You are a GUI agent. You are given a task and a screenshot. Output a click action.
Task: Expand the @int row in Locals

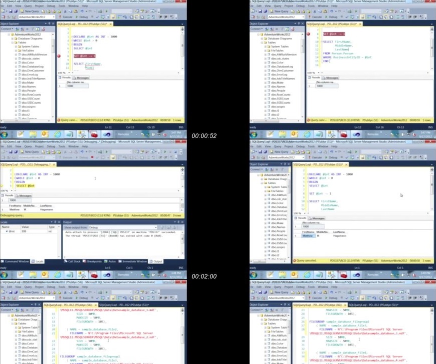(6, 231)
